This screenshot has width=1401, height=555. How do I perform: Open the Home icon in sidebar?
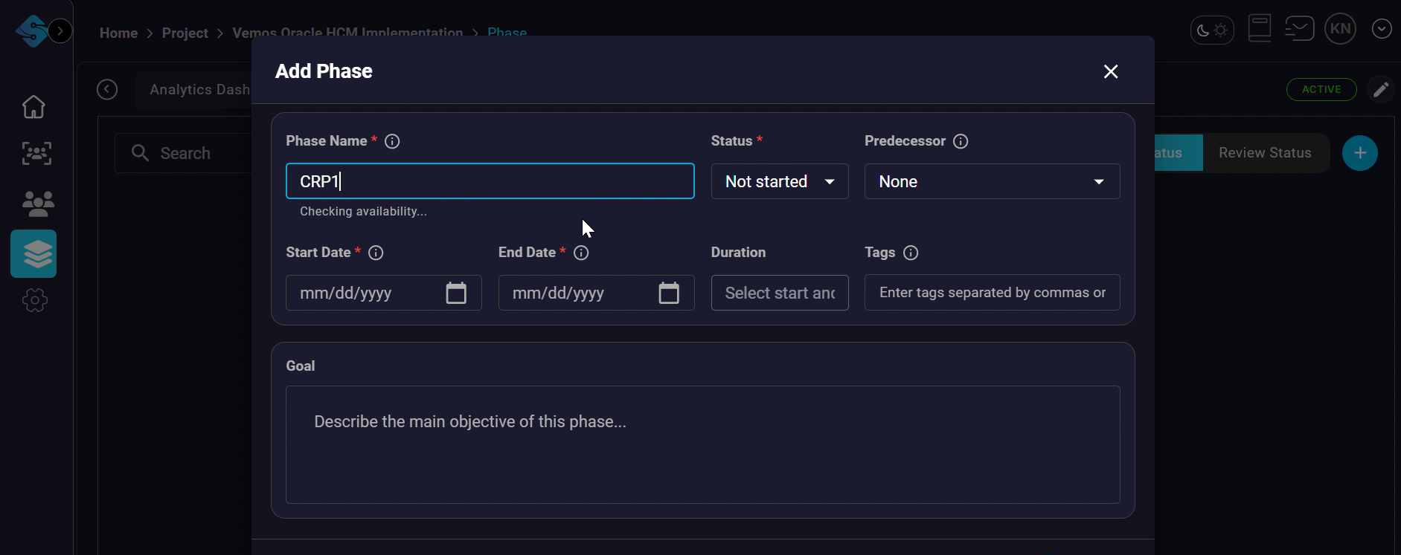click(33, 106)
